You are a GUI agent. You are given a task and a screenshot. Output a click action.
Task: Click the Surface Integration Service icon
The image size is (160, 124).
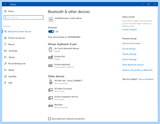click(51, 98)
